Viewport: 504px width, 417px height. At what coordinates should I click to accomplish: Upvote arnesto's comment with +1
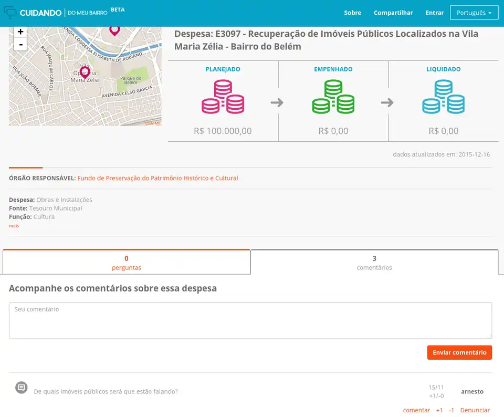coord(439,410)
